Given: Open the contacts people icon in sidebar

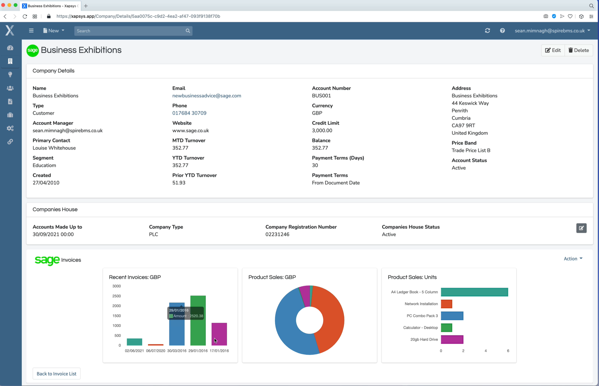Looking at the screenshot, I should pyautogui.click(x=10, y=88).
